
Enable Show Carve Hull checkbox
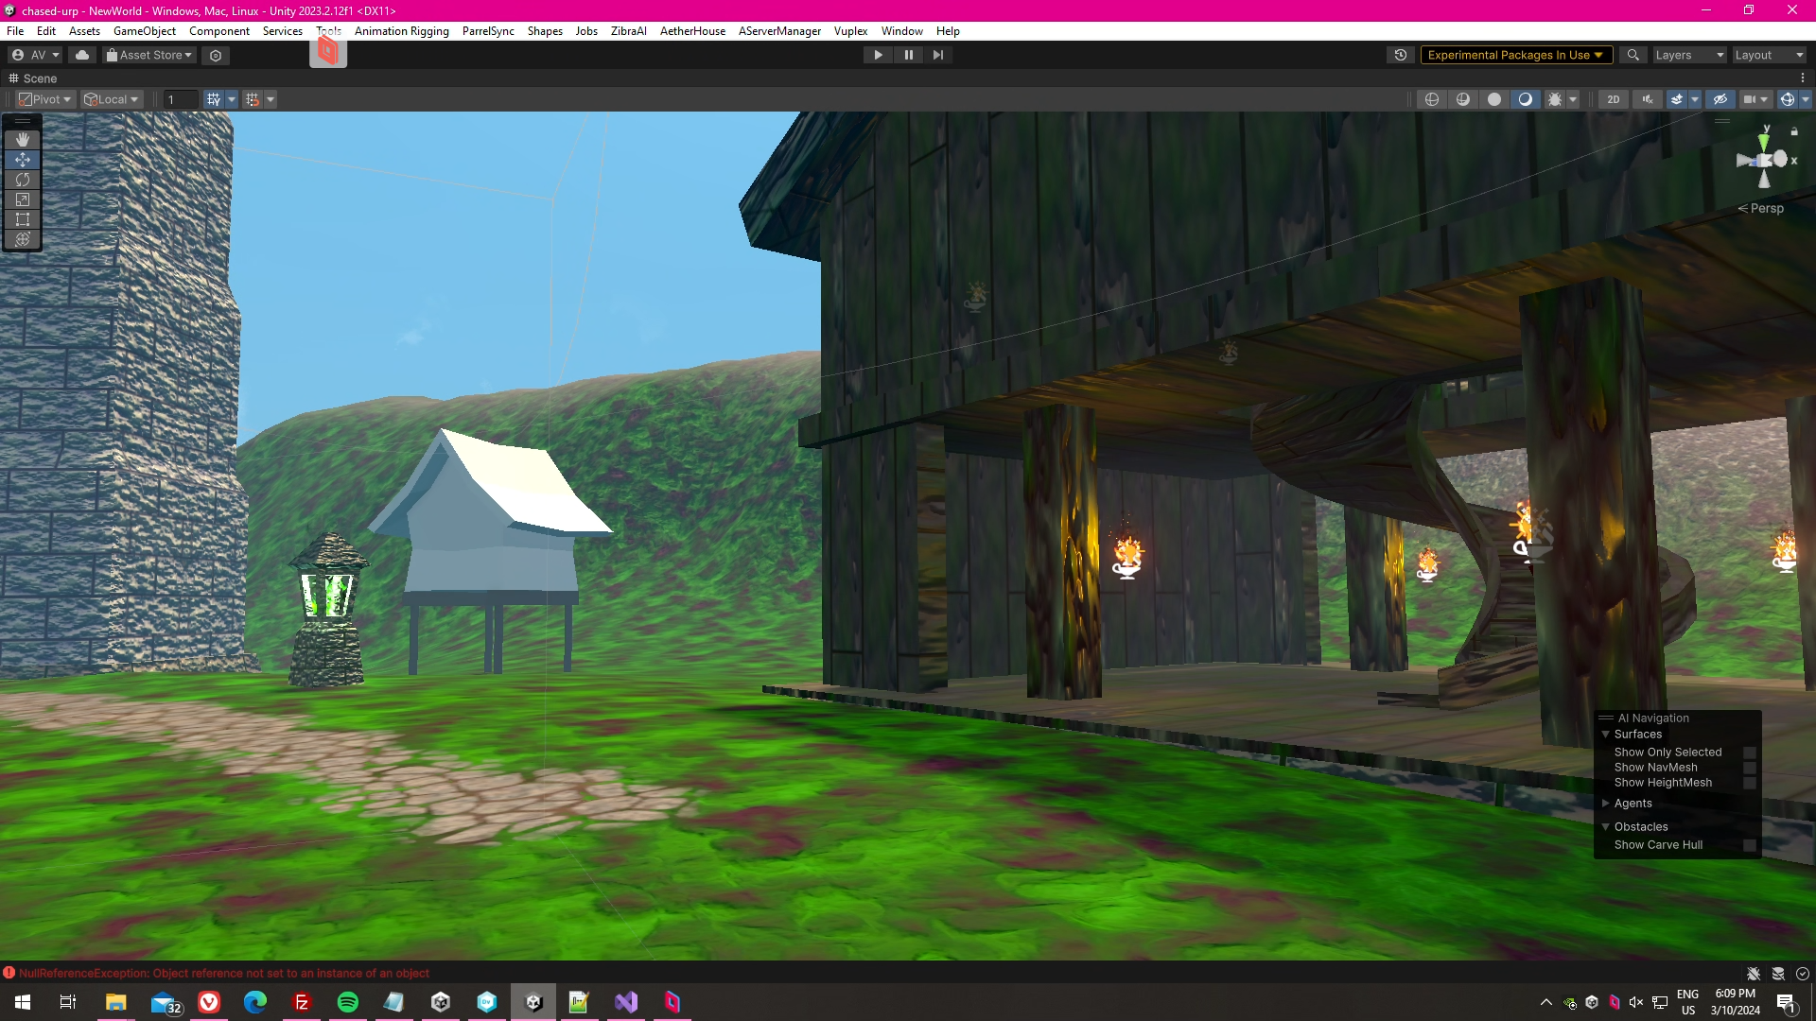1749,845
